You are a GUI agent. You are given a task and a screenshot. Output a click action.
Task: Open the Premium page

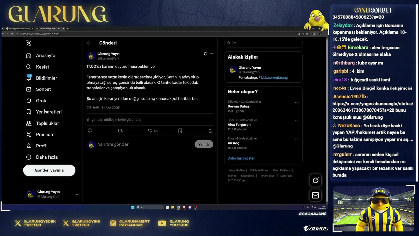40,135
